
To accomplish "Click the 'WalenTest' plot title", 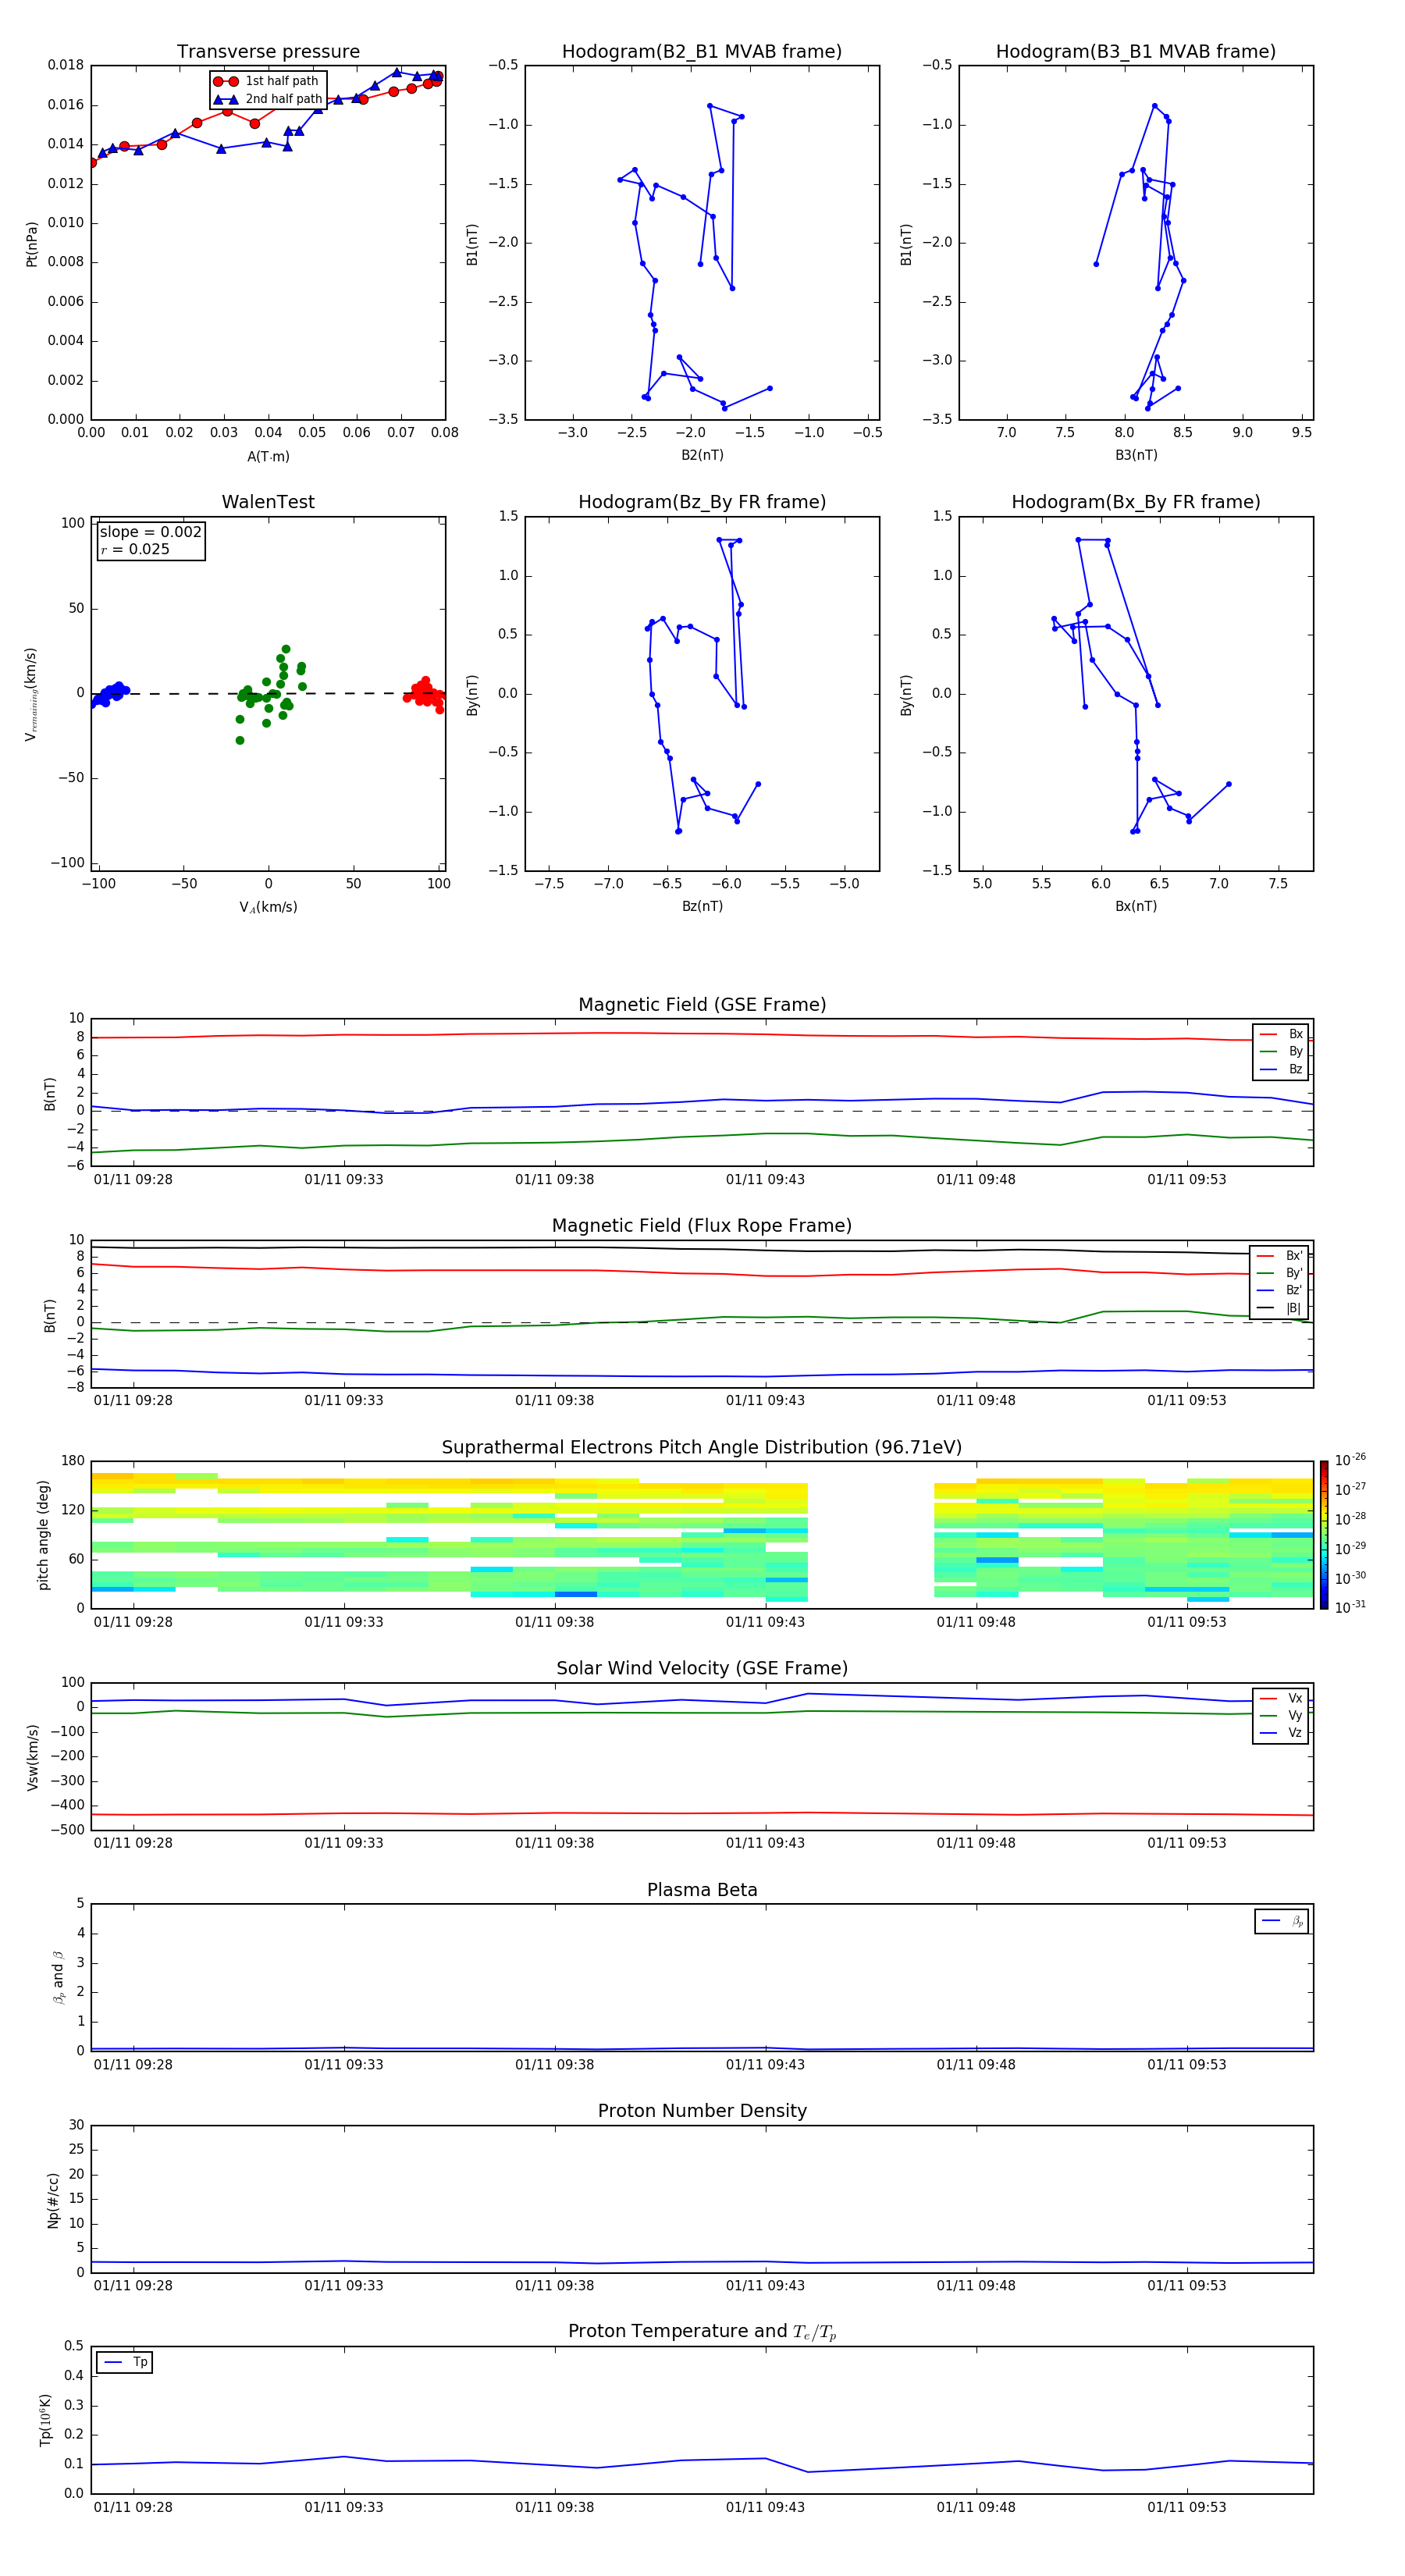I will point(268,502).
